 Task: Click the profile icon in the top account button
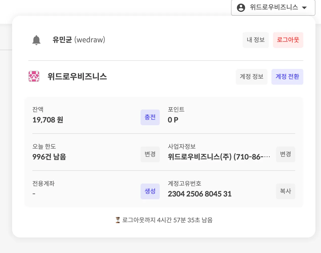241,8
